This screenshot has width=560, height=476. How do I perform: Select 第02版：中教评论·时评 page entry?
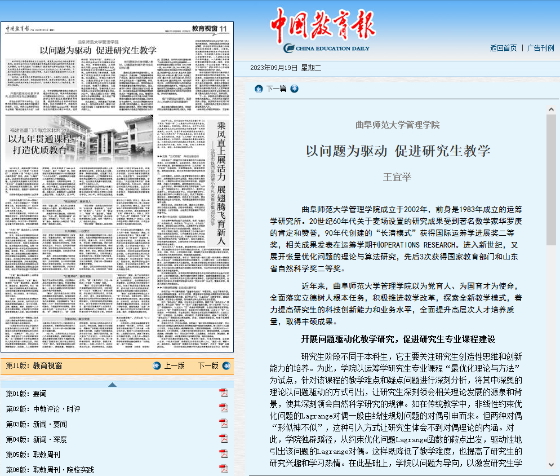point(43,408)
